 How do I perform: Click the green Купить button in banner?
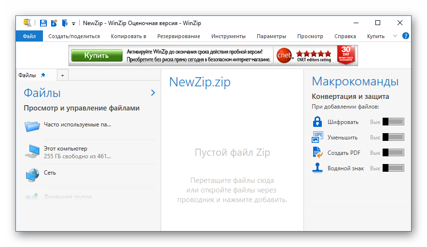[96, 55]
